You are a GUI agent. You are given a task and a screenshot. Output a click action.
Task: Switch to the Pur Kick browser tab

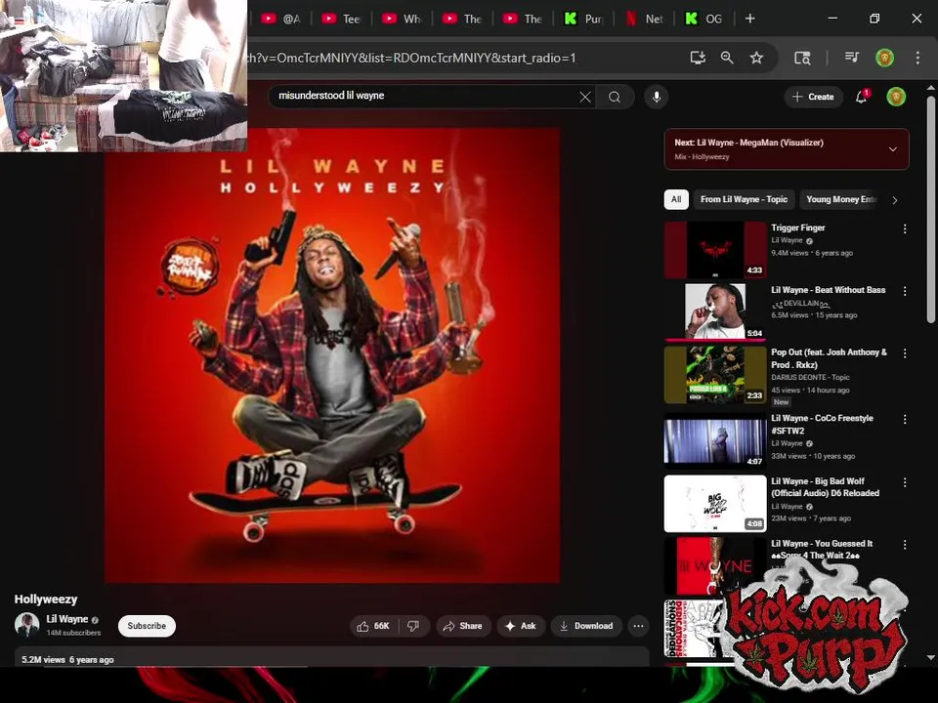click(x=583, y=19)
